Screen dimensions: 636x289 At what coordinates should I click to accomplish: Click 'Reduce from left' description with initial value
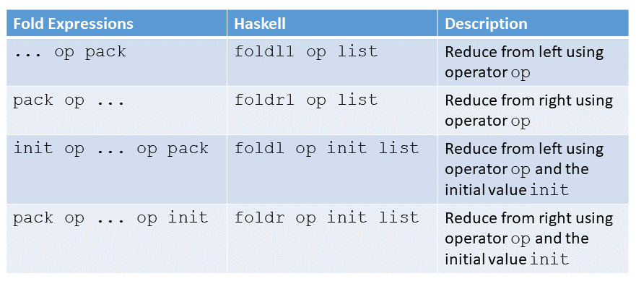click(524, 169)
